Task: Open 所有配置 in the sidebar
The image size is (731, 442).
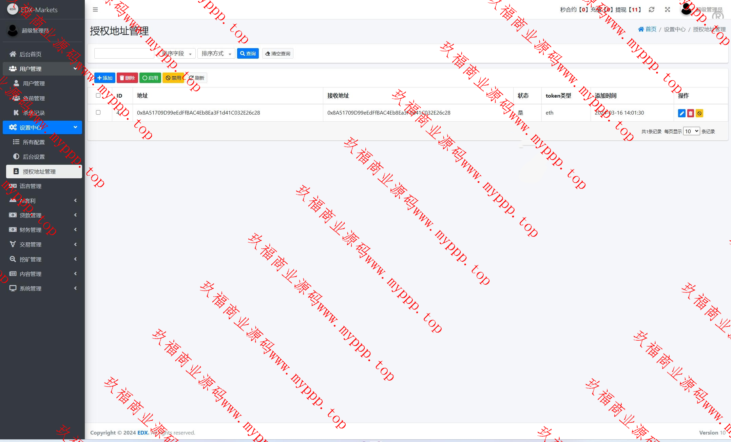Action: (34, 142)
